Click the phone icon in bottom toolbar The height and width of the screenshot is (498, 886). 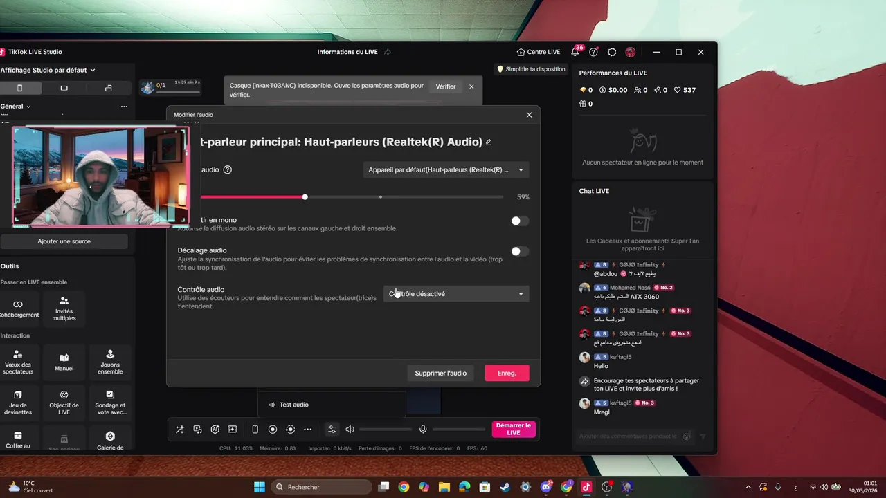pyautogui.click(x=255, y=430)
